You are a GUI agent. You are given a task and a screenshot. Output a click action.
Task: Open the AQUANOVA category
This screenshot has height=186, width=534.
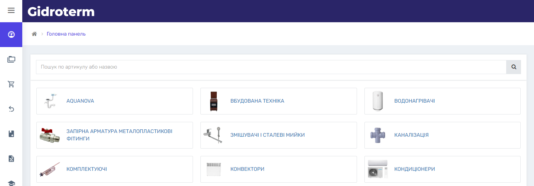click(80, 101)
